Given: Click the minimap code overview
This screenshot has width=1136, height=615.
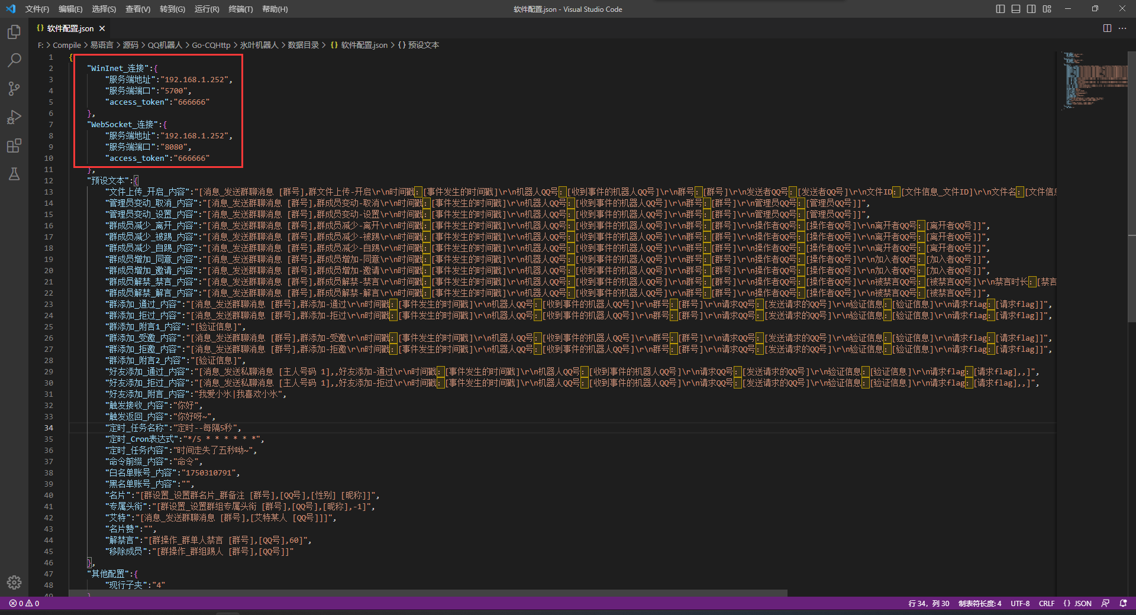Looking at the screenshot, I should [x=1095, y=81].
